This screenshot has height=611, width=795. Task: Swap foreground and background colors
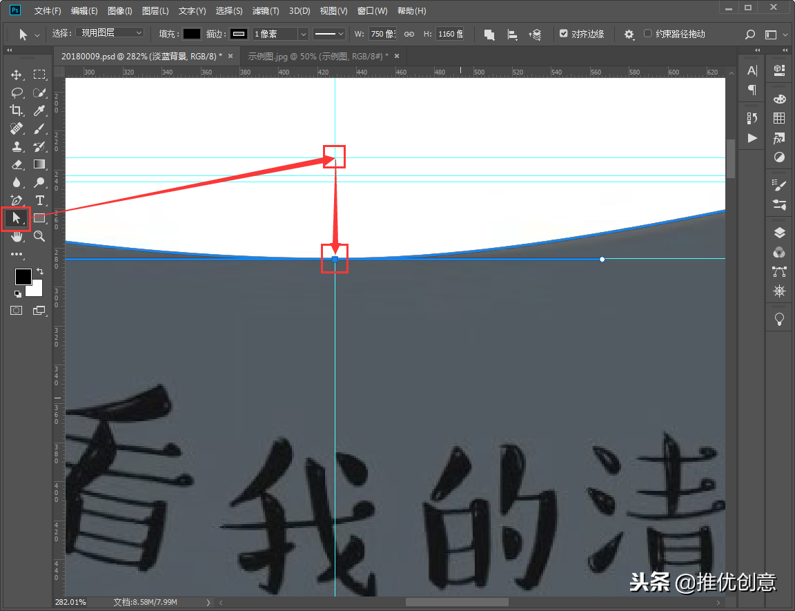click(x=40, y=272)
